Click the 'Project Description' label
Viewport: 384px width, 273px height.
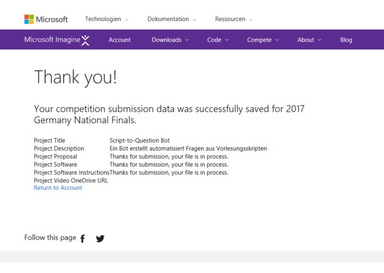pyautogui.click(x=59, y=149)
